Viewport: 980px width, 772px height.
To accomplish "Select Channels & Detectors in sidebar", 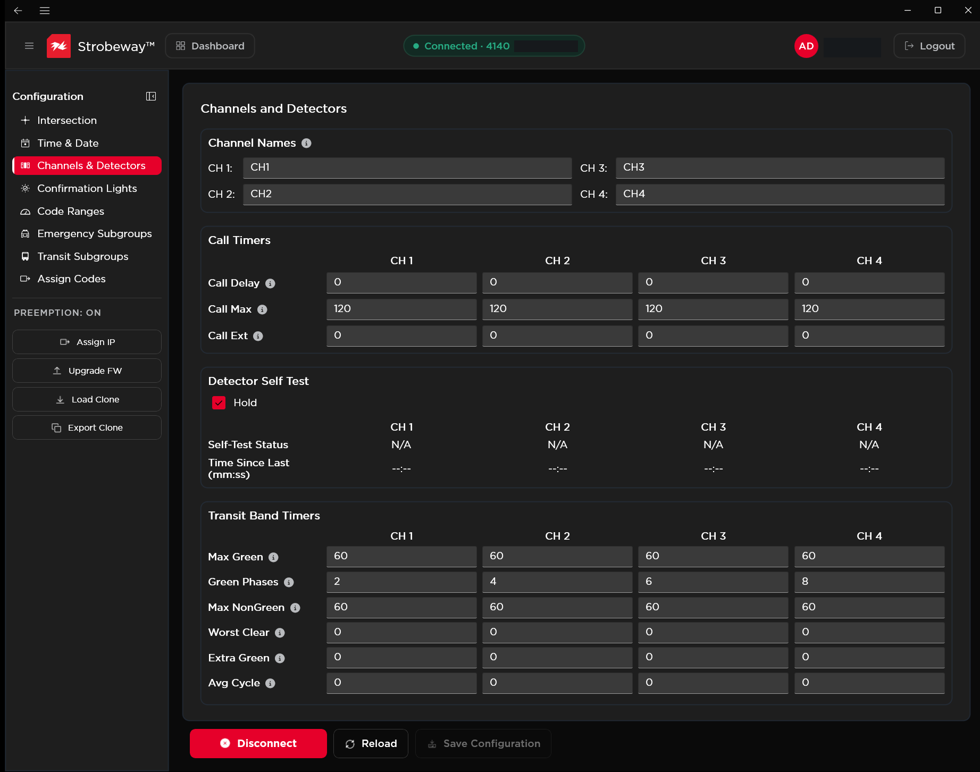I will [x=87, y=165].
